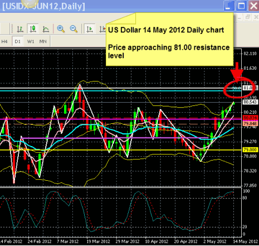Image resolution: width=259 pixels, height=246 pixels.
Task: Click the 14 May 2012 date label
Action: 246,242
